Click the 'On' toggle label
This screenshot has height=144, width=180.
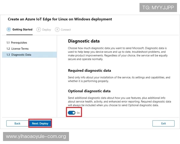[78, 113]
